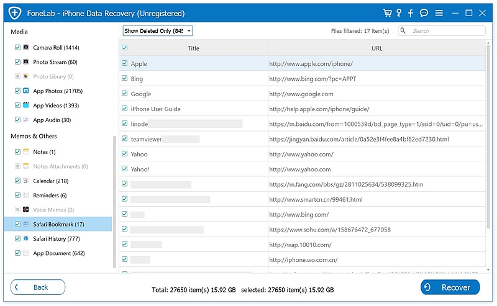Click the sidebar vertical scrollbar
The width and height of the screenshot is (497, 306).
pyautogui.click(x=114, y=201)
